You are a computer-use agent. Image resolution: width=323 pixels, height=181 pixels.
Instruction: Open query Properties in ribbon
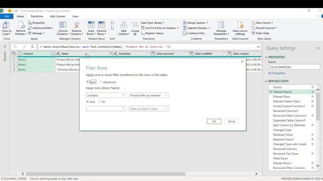tap(36, 23)
